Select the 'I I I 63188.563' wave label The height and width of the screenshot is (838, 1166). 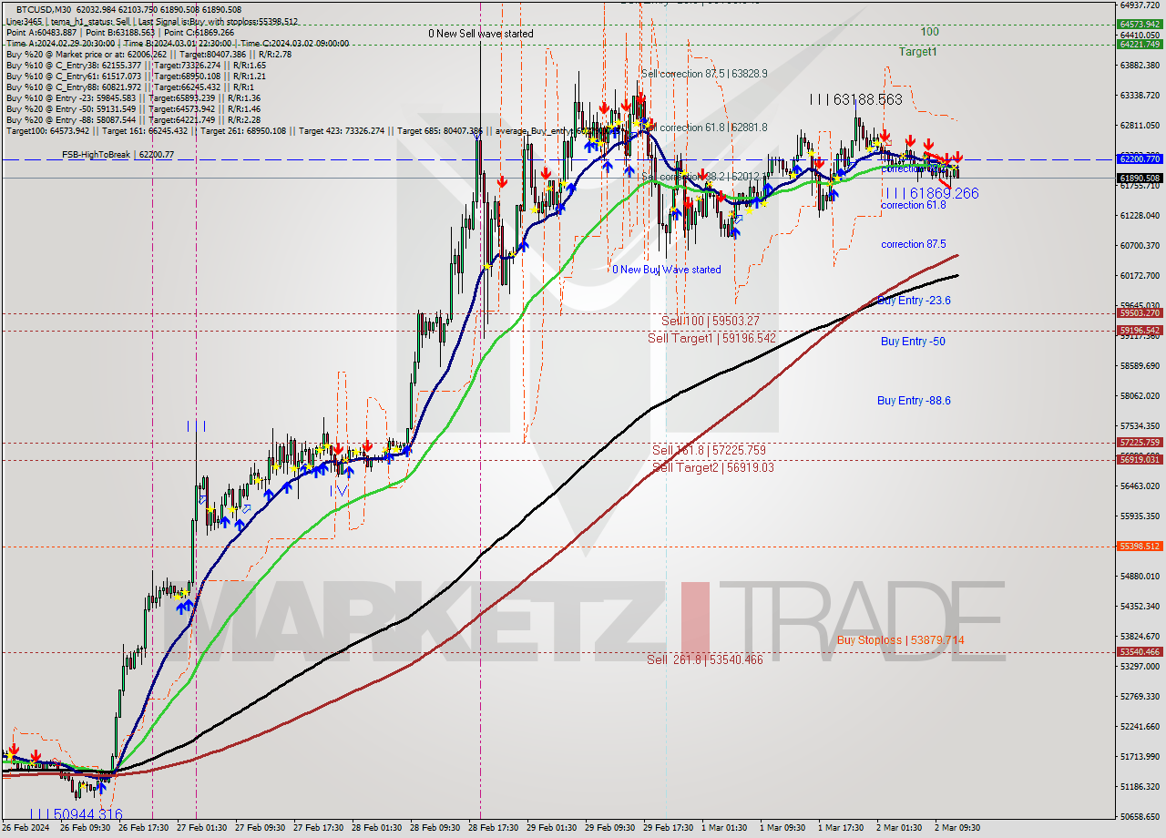[x=856, y=99]
